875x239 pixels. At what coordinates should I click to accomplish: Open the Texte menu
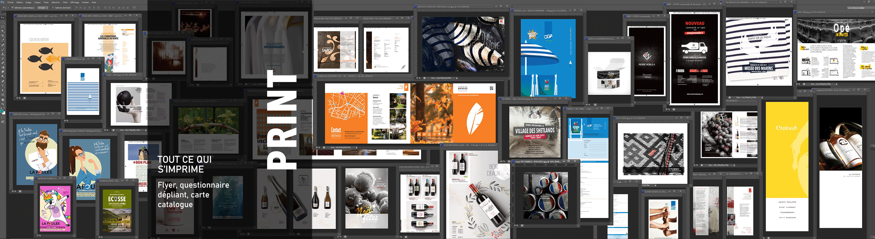pyautogui.click(x=46, y=2)
